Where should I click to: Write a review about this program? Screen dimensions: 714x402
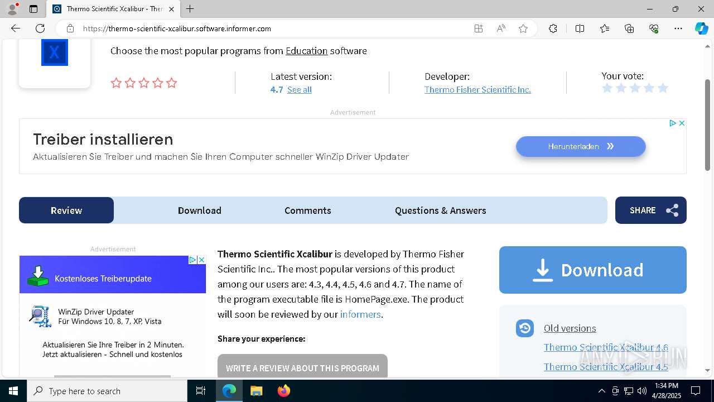[302, 366]
